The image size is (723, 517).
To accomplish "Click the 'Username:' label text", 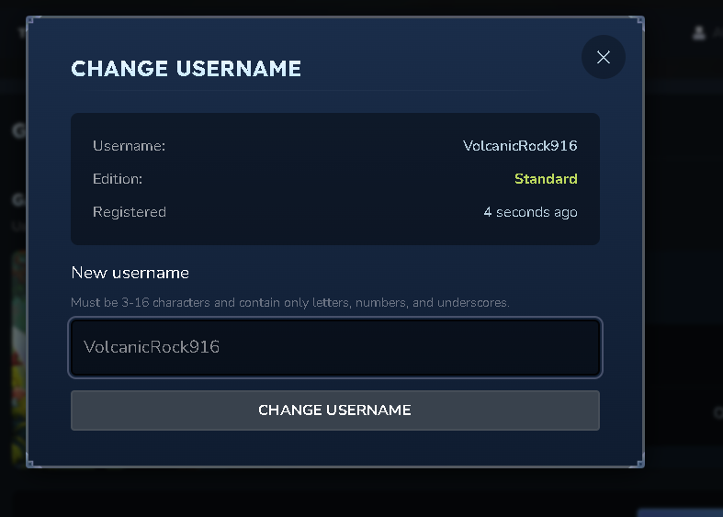I will coord(130,146).
